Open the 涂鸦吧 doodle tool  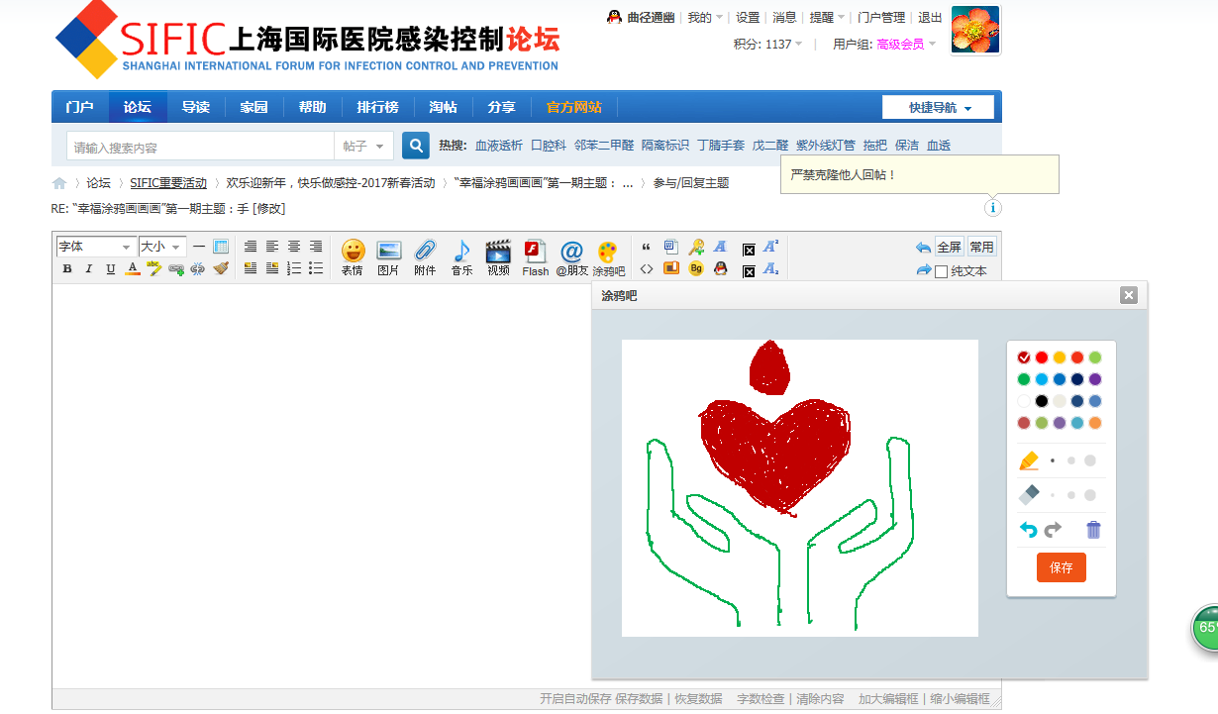pos(609,256)
